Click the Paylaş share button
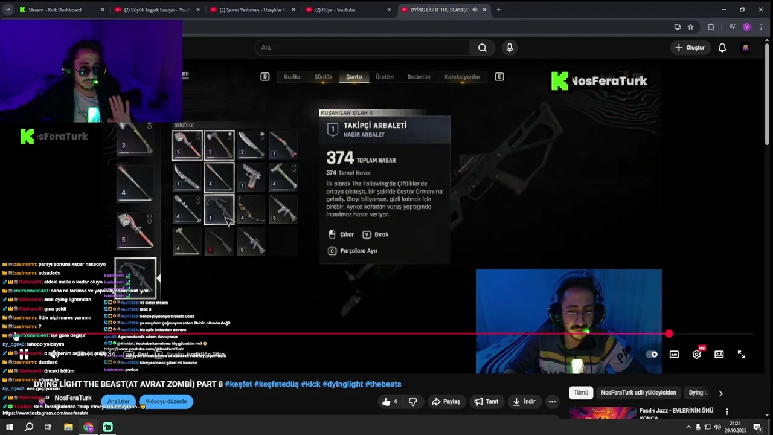Screen dimensions: 773x435 pyautogui.click(x=446, y=401)
